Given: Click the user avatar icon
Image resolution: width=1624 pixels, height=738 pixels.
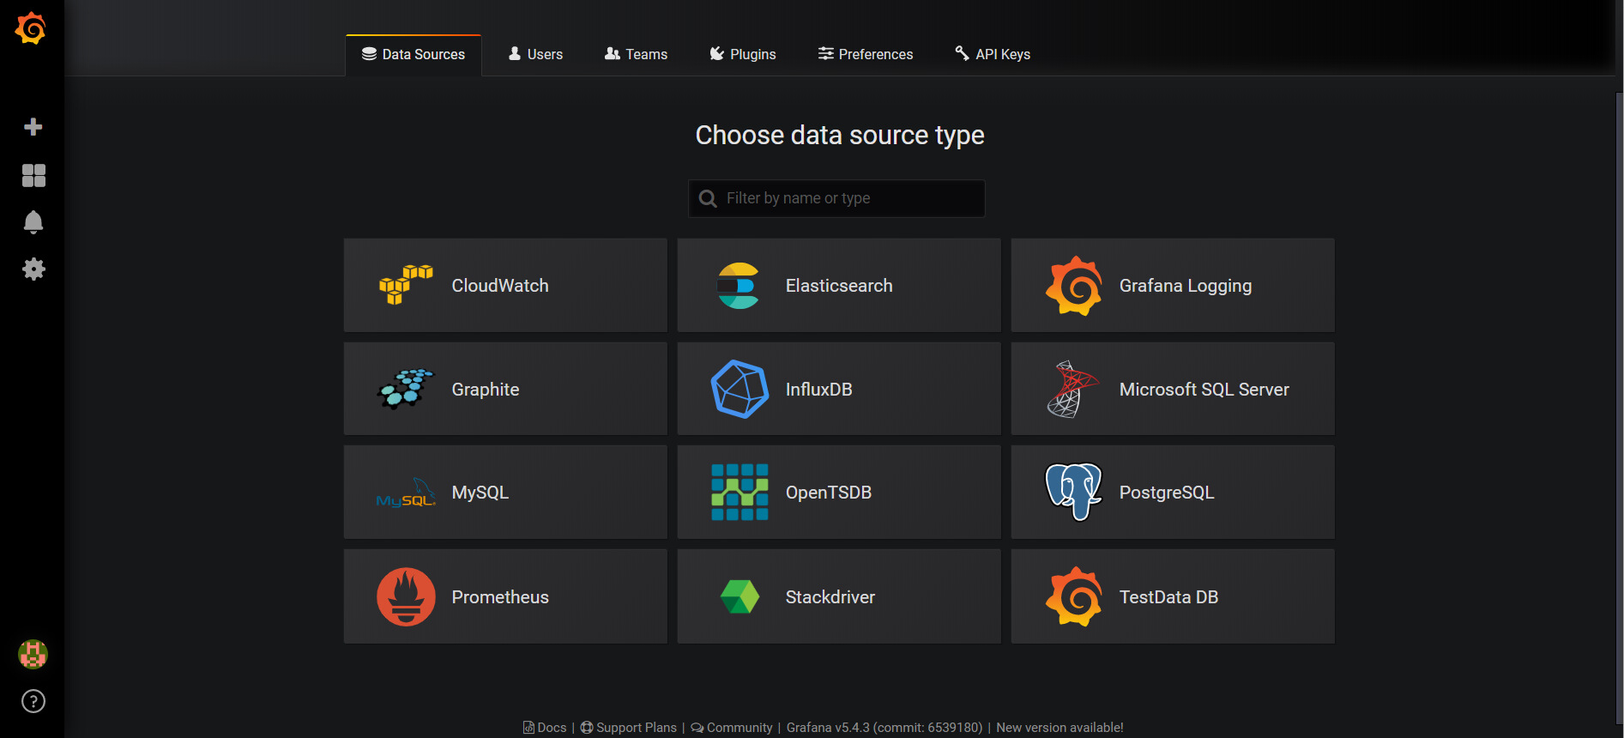Looking at the screenshot, I should [33, 654].
